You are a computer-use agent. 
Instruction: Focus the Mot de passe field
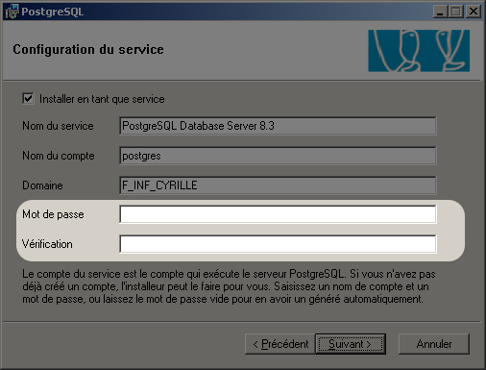(278, 214)
